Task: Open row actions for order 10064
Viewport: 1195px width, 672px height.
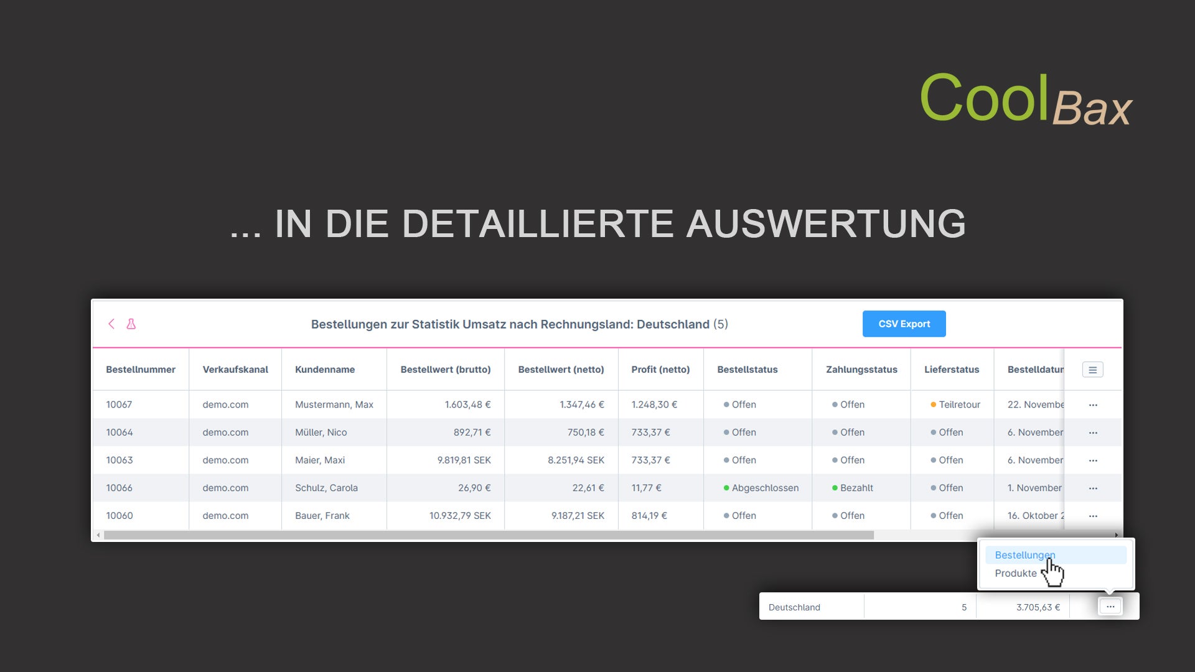Action: (x=1093, y=433)
